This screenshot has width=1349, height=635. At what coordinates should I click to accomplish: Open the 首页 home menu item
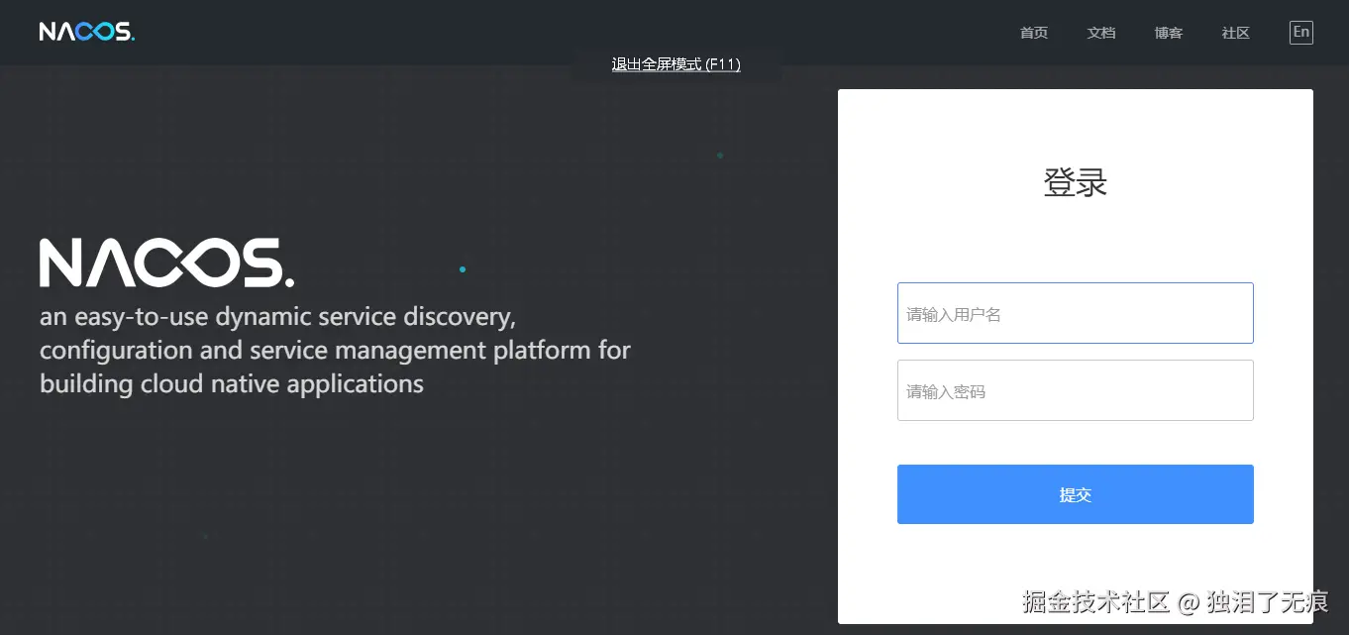(1034, 33)
